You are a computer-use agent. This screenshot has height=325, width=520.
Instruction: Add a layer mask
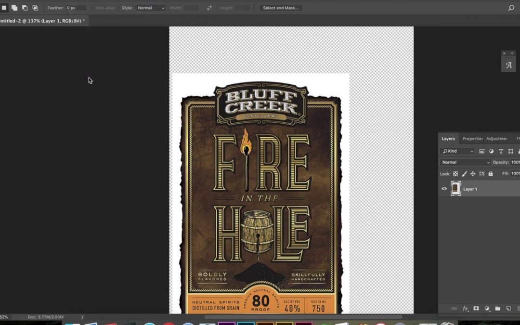(476, 309)
